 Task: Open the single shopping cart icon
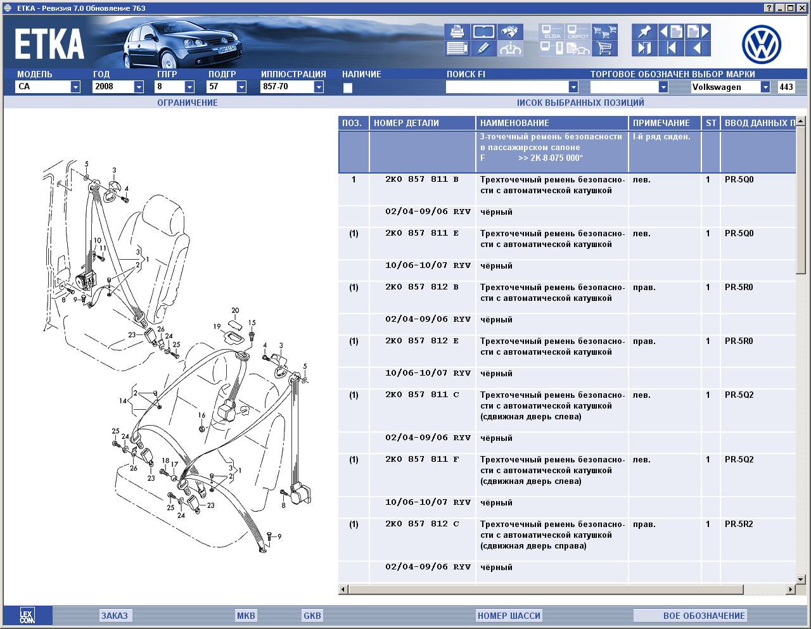pyautogui.click(x=604, y=48)
